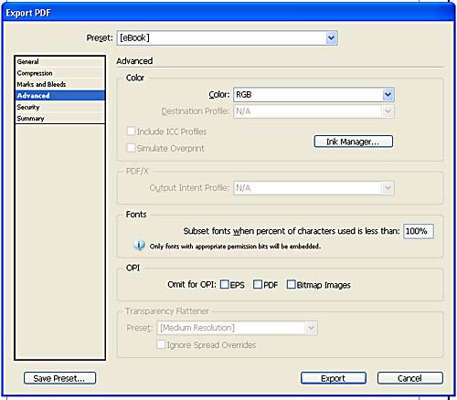Click the info icon in Fonts section
457x400 pixels.
[x=139, y=246]
